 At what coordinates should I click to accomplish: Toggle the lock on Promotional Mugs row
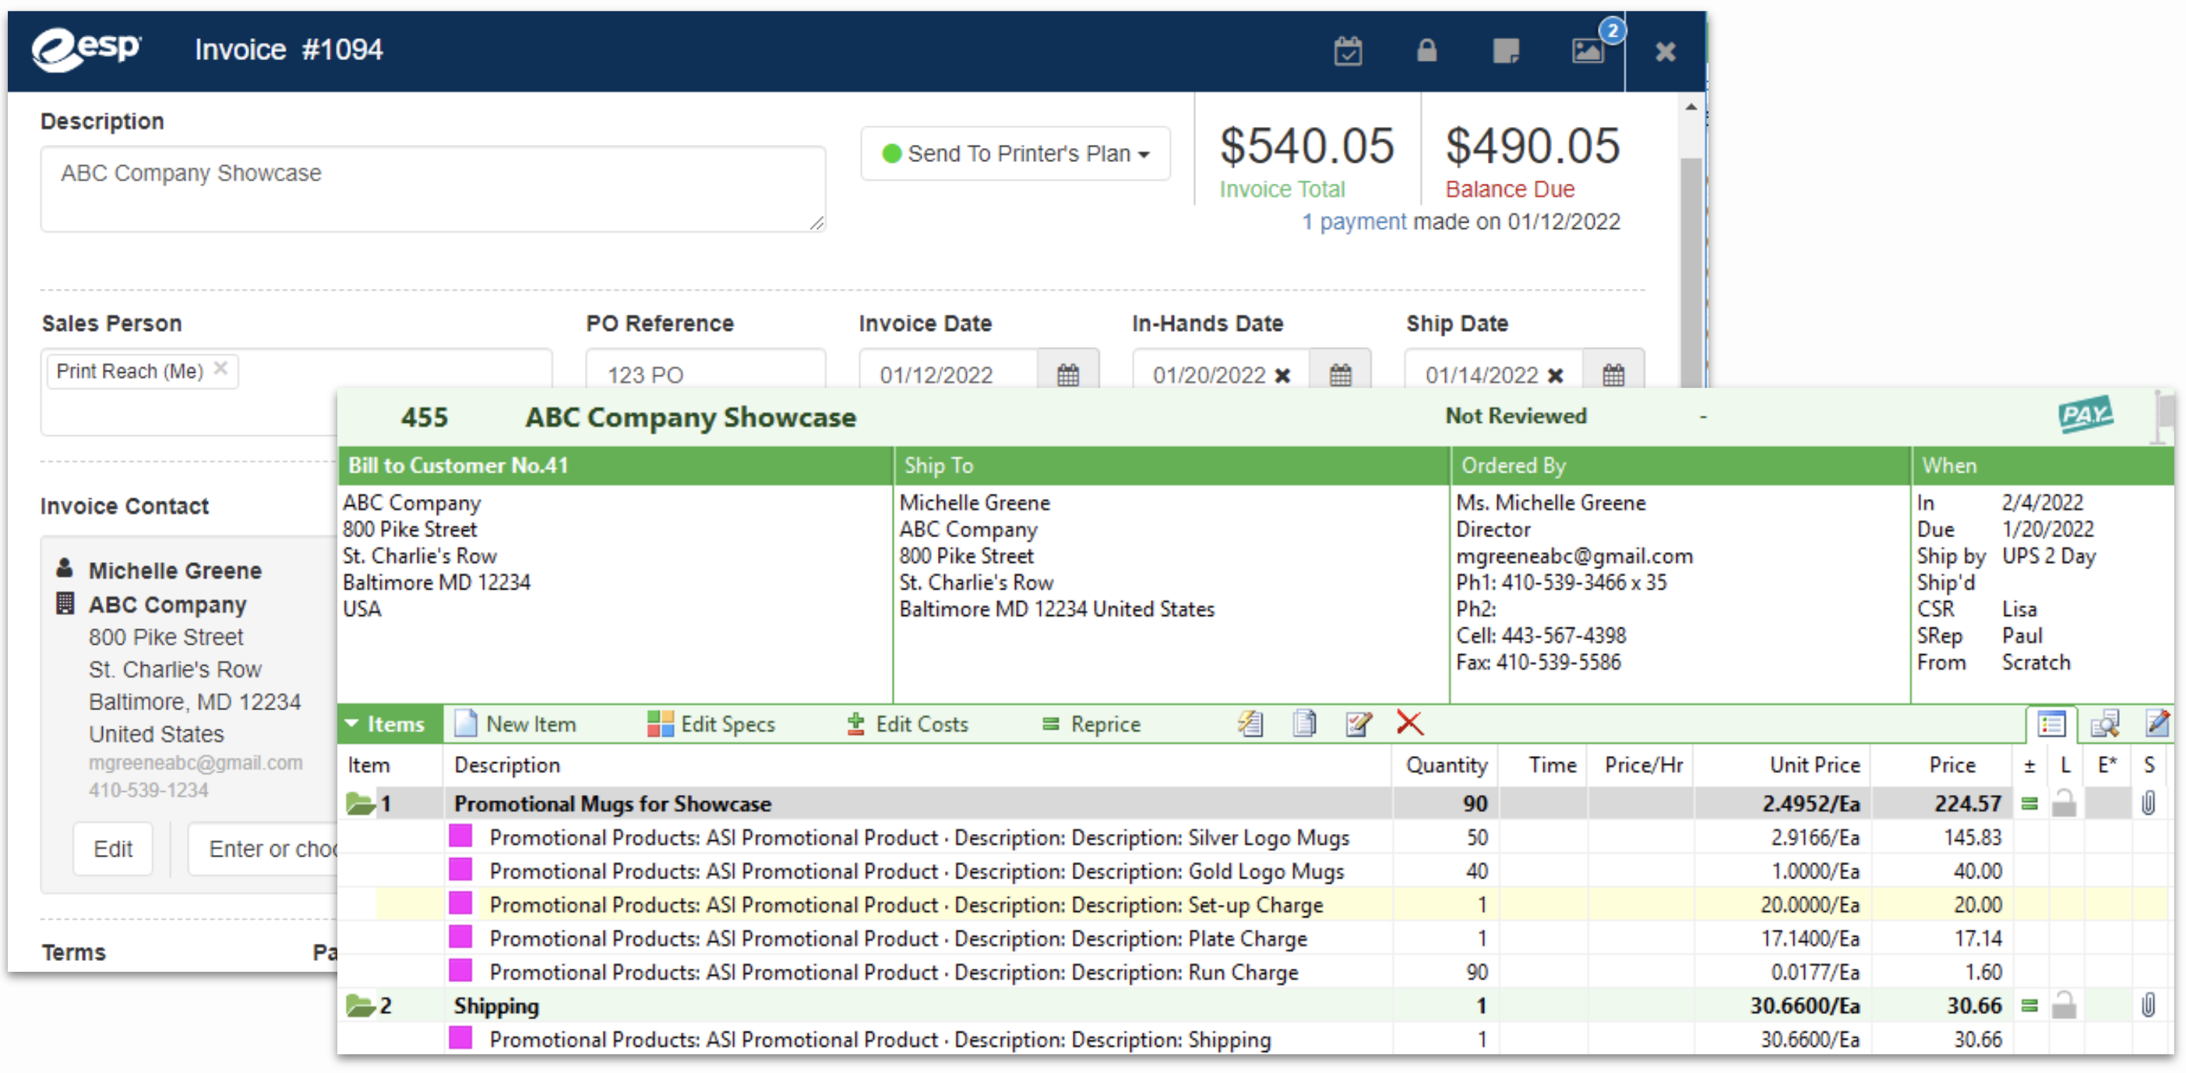pyautogui.click(x=2064, y=804)
